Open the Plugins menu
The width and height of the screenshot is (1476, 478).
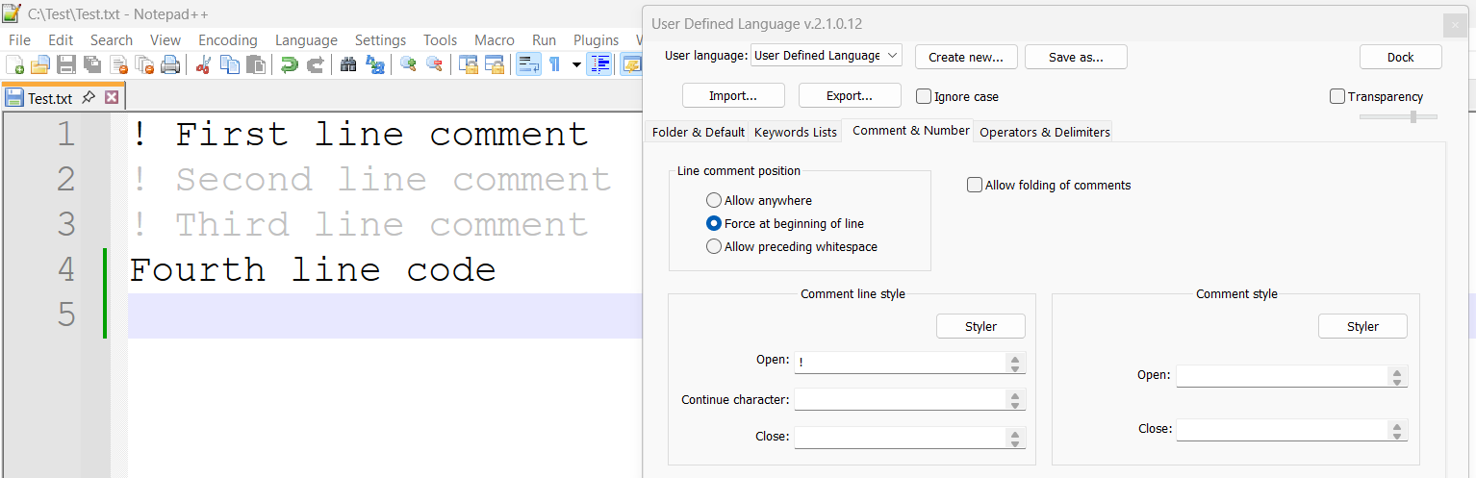(596, 39)
